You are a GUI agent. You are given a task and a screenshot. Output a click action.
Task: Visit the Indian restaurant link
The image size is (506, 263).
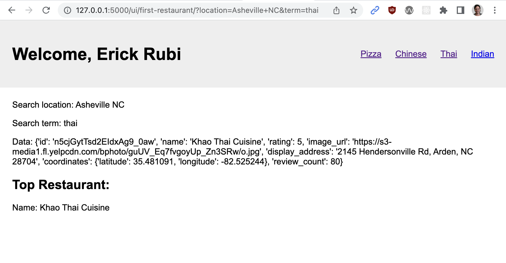[482, 54]
